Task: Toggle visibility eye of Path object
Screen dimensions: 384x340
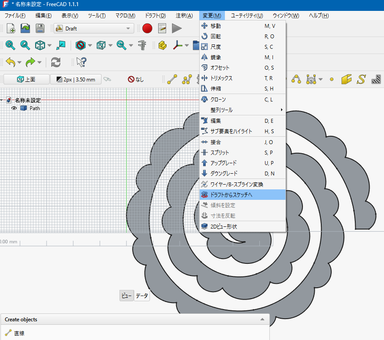Action: click(x=14, y=108)
